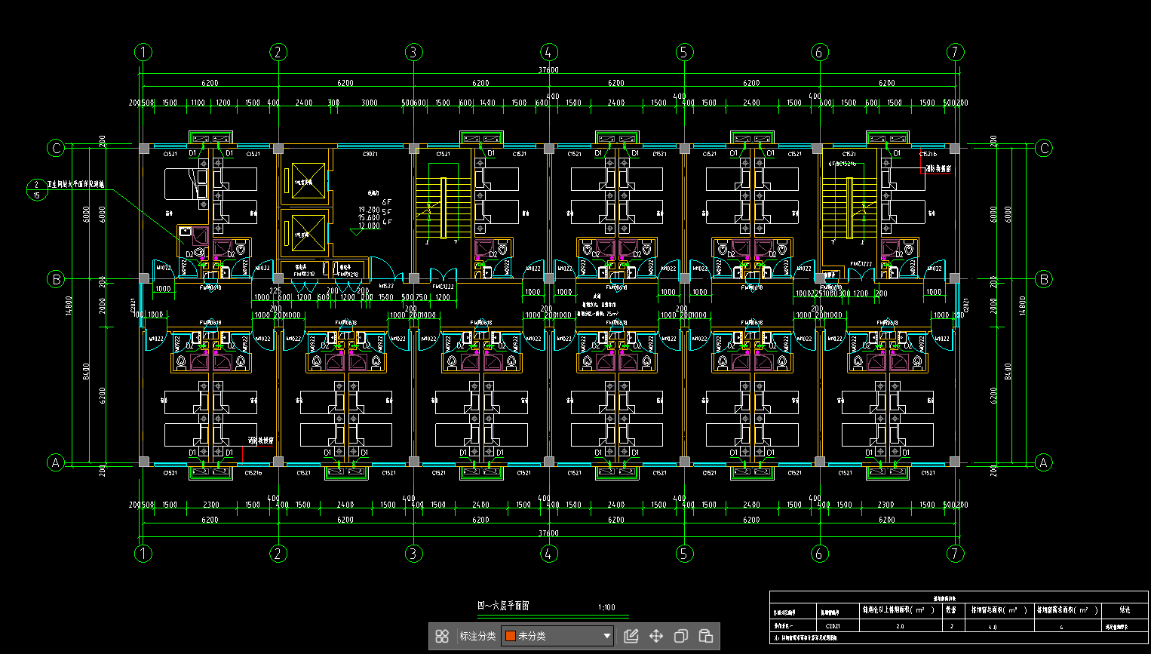
Task: Click the 1:100 scale text
Action: click(606, 607)
